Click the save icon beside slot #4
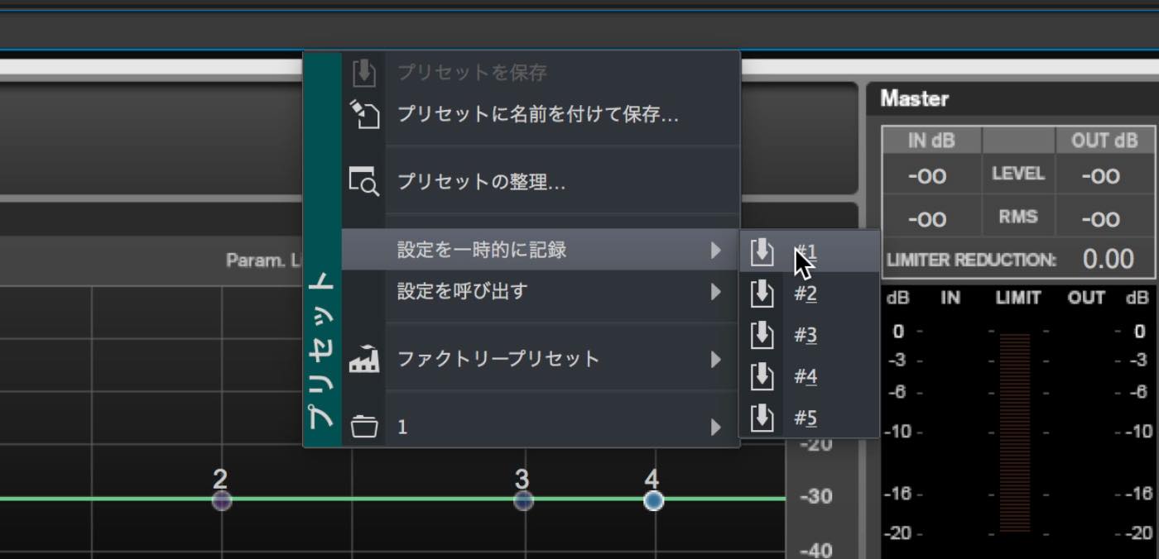The image size is (1159, 559). [762, 376]
